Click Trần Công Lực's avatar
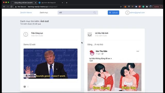This screenshot has width=165, height=93. (26, 34)
